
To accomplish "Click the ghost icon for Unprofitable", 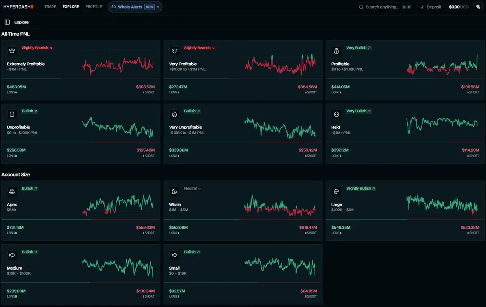I will click(12, 114).
